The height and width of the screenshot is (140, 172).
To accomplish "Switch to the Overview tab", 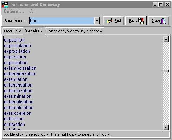I will (x=12, y=31).
